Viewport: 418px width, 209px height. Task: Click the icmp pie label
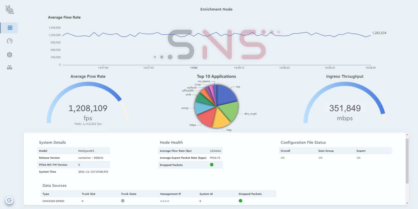coord(198,85)
